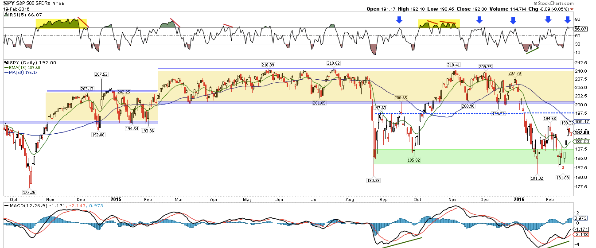
Task: Click the 181.09 February low label
Action: (x=562, y=178)
